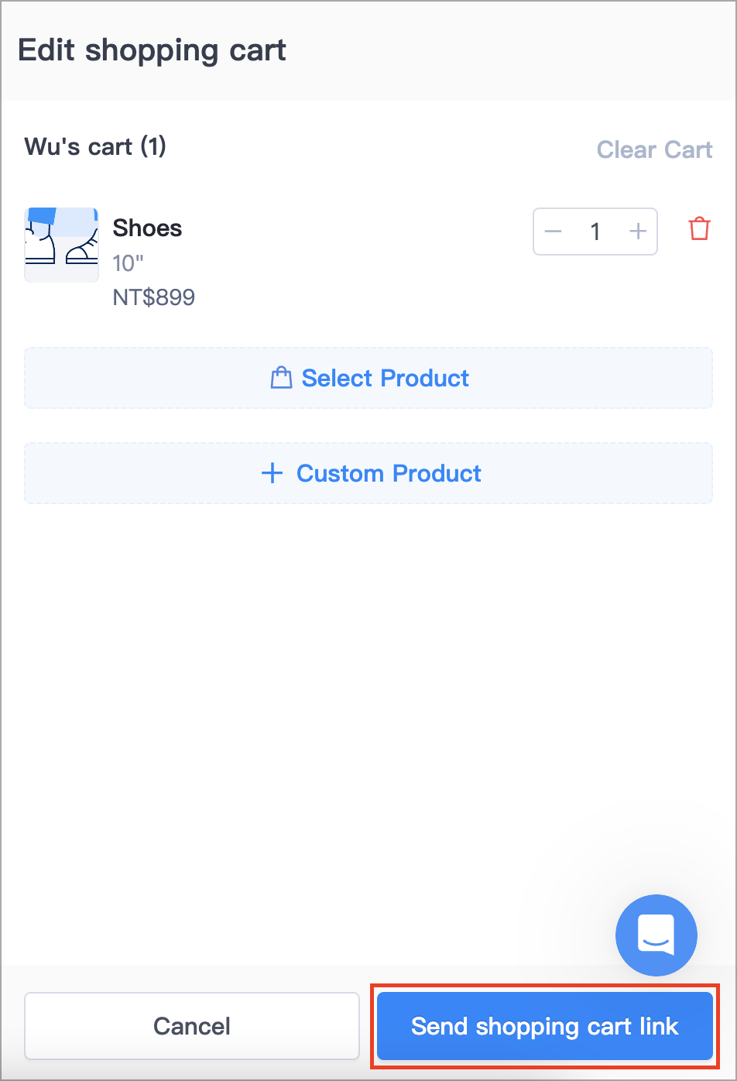Click the Edit shopping cart title

pos(152,51)
